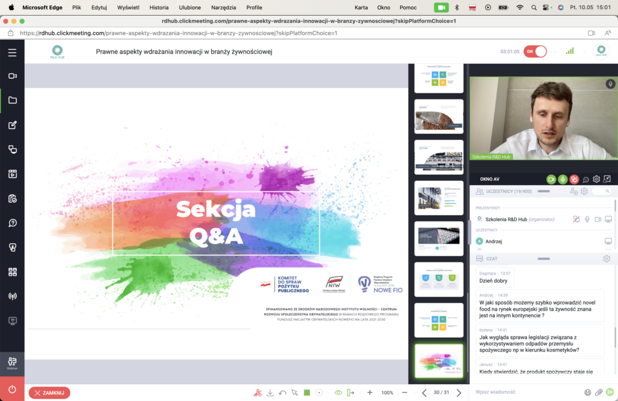Mute the green microphone button in AV panel

click(x=562, y=179)
